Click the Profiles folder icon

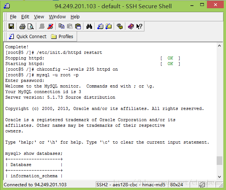[54, 37]
